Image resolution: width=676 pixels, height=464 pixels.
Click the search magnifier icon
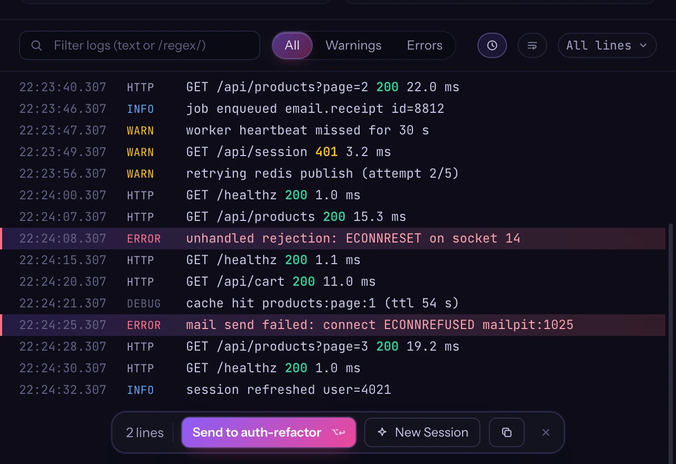click(36, 45)
